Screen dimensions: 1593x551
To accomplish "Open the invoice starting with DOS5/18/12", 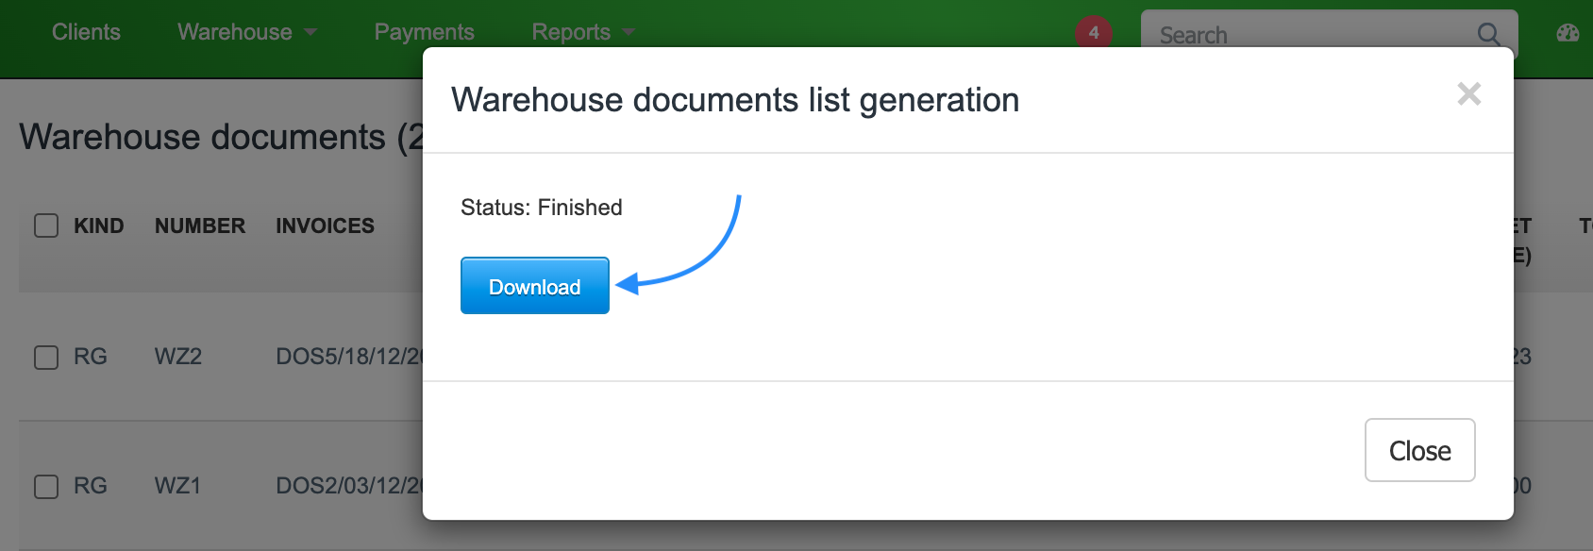I will [x=347, y=357].
